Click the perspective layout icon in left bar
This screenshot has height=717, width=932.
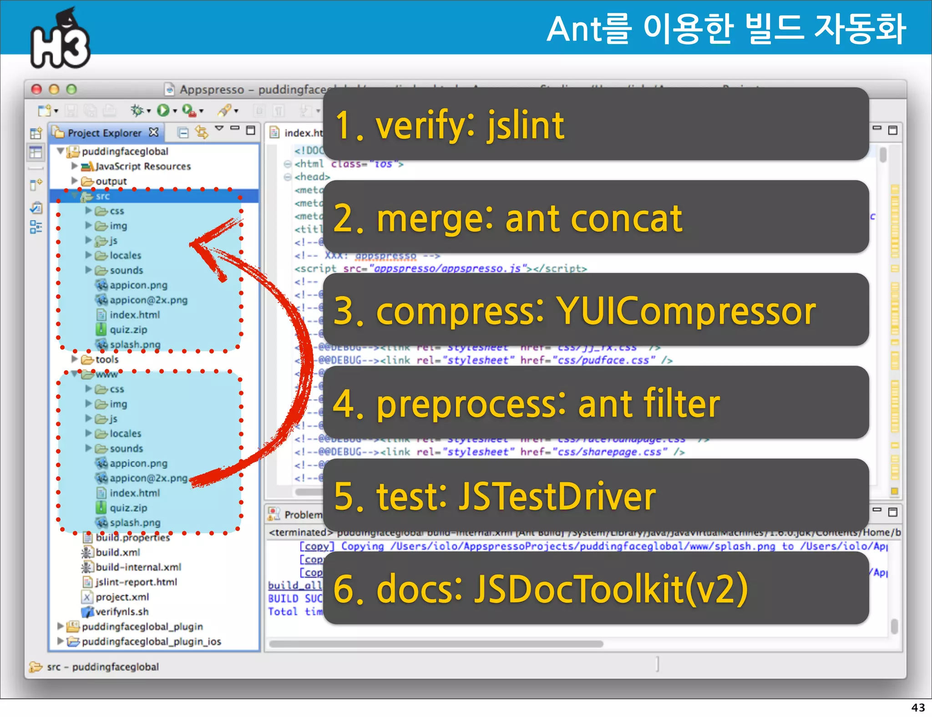36,152
